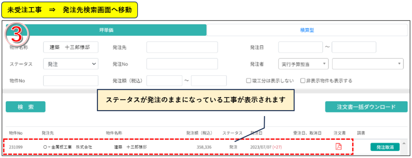Click the scrollbar up arrow in results list
412x158 pixels.
click(x=404, y=143)
